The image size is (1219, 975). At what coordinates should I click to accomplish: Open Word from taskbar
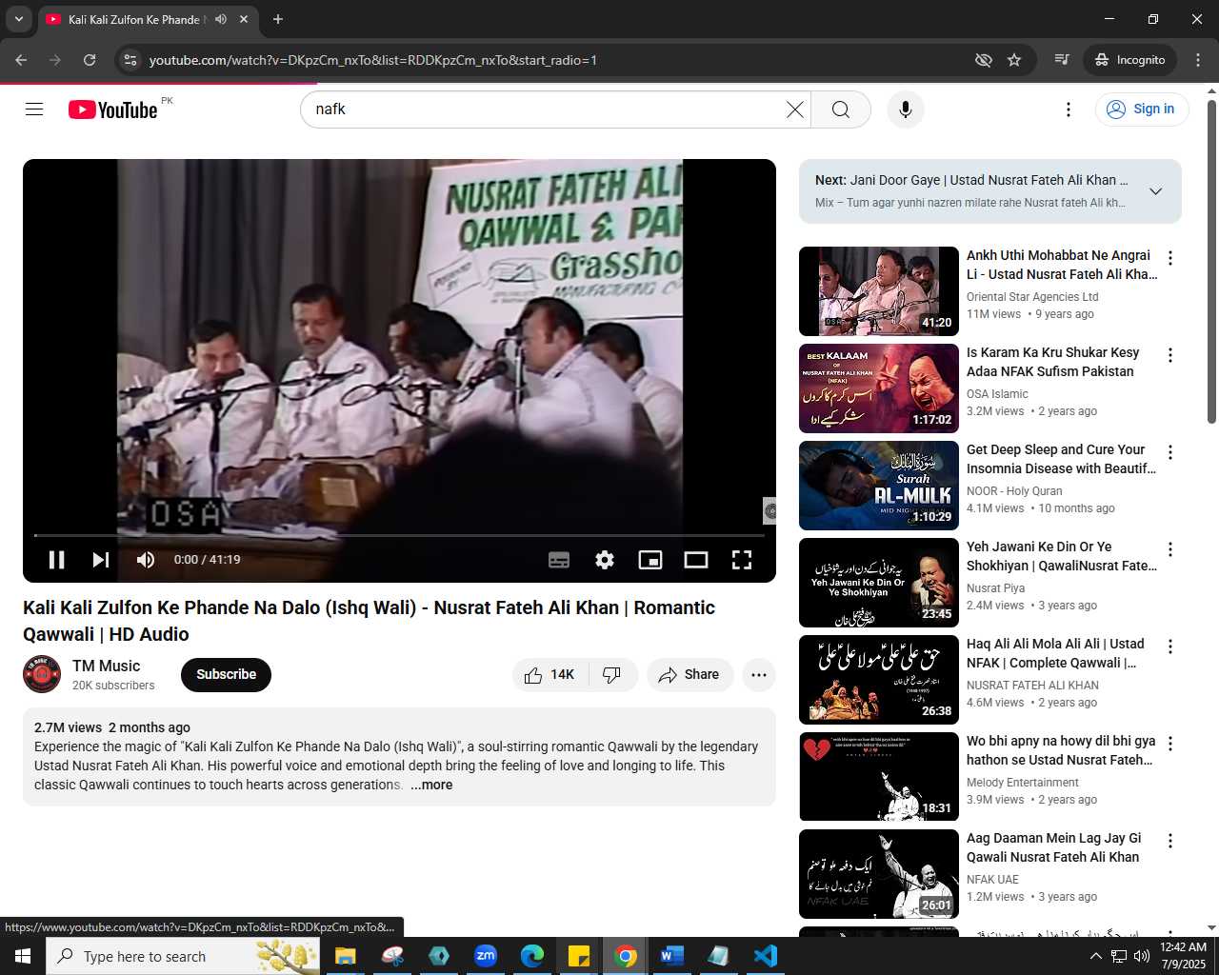click(671, 956)
